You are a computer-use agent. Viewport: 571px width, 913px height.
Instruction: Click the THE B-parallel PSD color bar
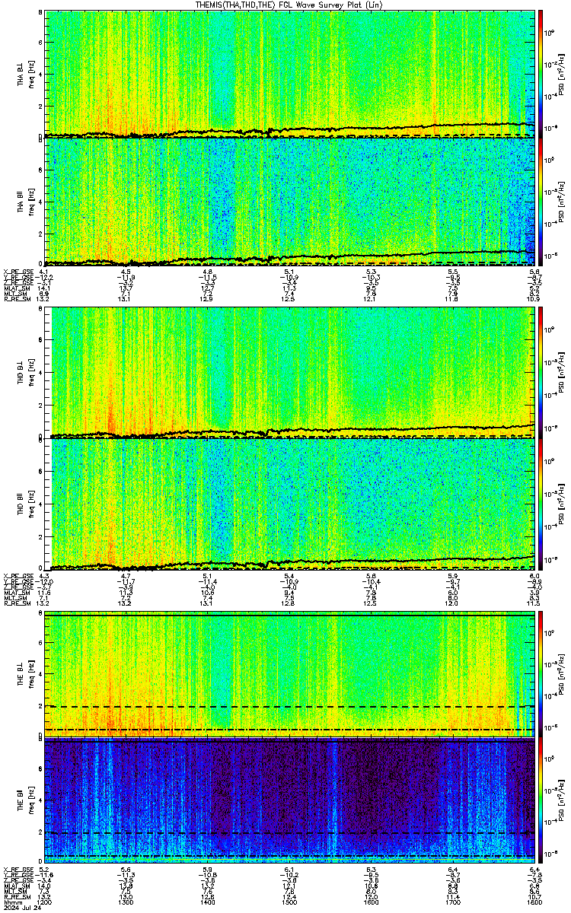541,800
